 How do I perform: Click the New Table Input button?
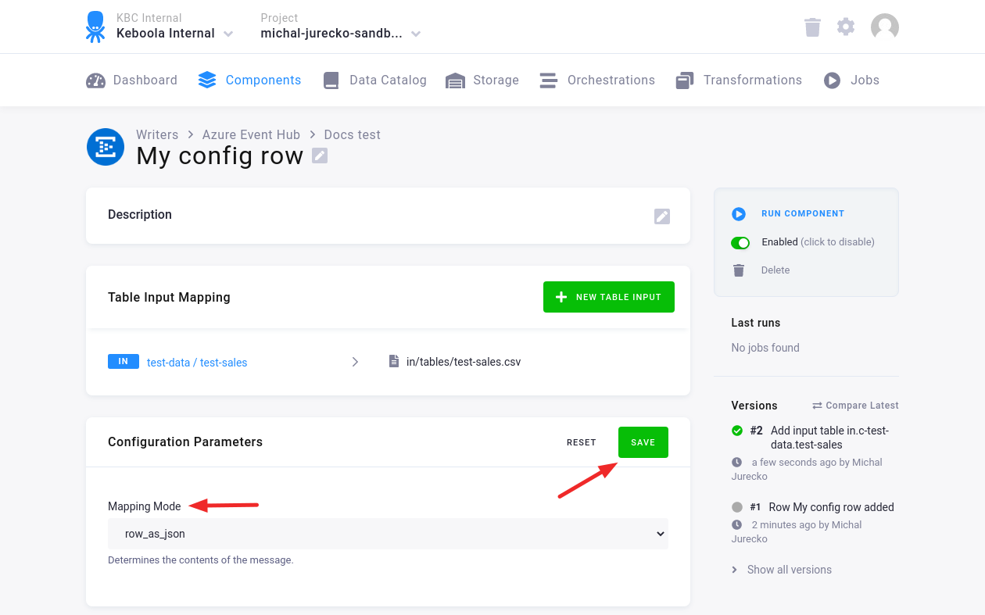[609, 297]
